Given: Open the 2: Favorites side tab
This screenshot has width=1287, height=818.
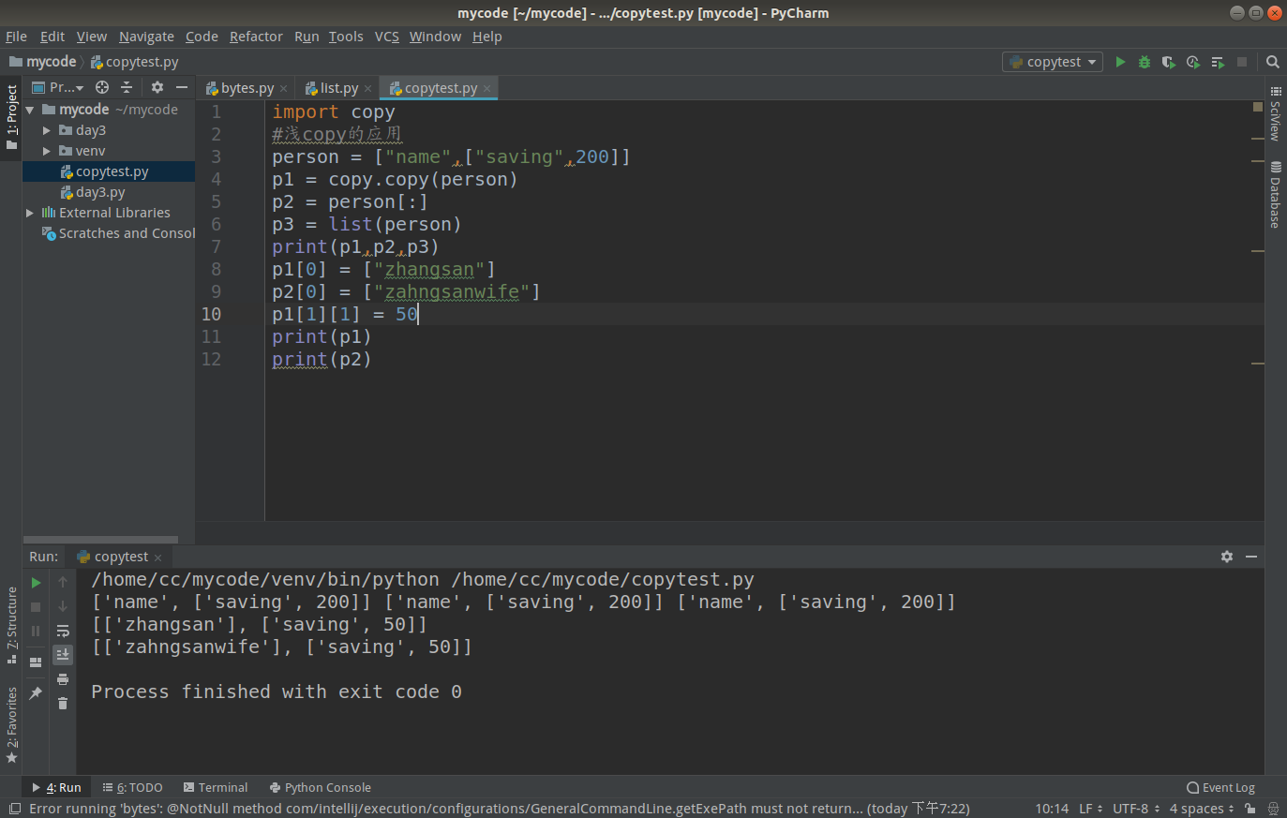Looking at the screenshot, I should [11, 725].
